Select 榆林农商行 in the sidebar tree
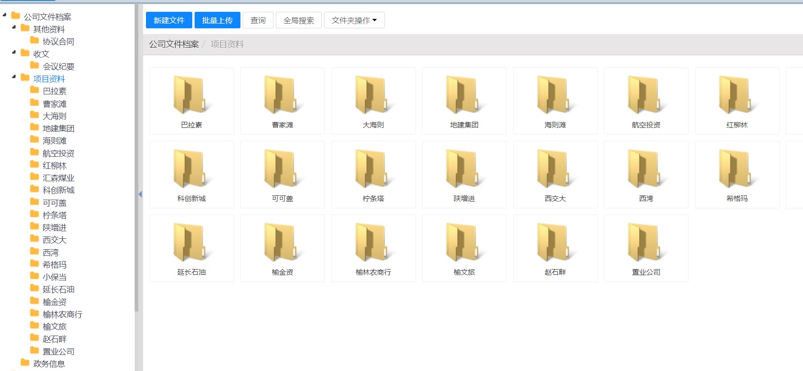 click(62, 314)
